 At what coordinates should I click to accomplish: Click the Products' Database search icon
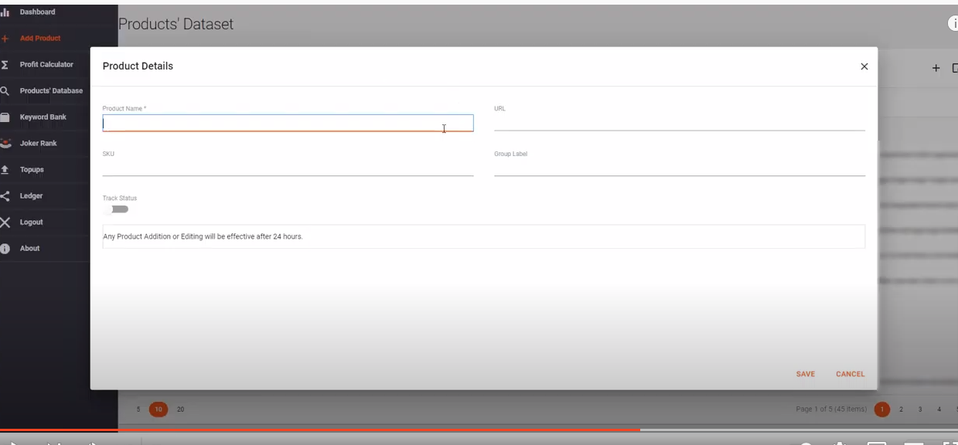(x=5, y=91)
